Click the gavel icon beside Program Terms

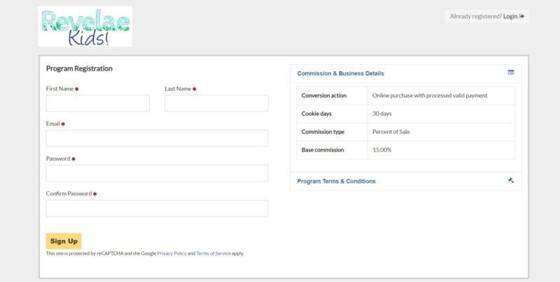pyautogui.click(x=511, y=180)
